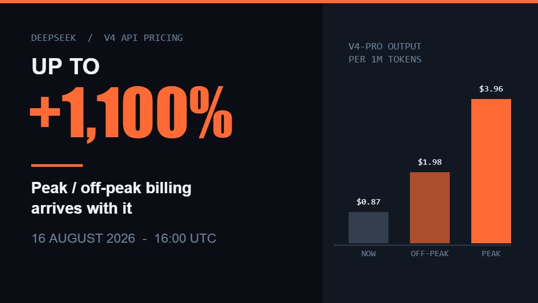
Task: Click the UP TO headline
Action: [x=66, y=66]
